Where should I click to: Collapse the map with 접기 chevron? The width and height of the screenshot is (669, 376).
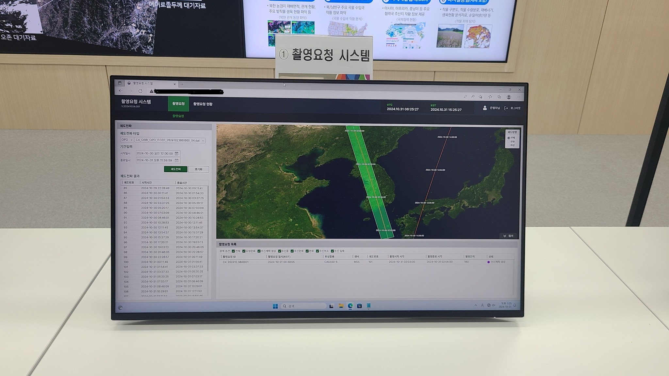coord(505,236)
